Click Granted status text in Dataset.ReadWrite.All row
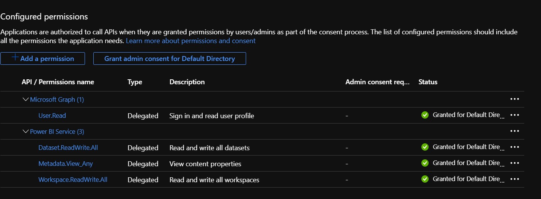This screenshot has height=199, width=541. tap(469, 147)
